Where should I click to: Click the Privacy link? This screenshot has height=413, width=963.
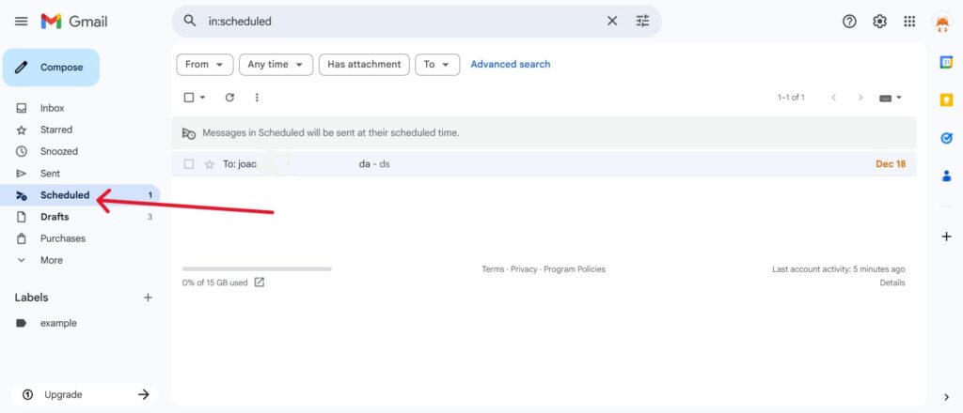click(x=524, y=269)
